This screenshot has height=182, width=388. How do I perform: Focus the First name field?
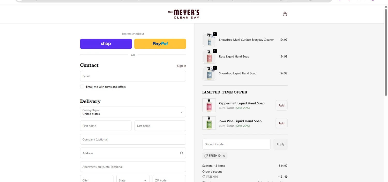click(x=106, y=126)
